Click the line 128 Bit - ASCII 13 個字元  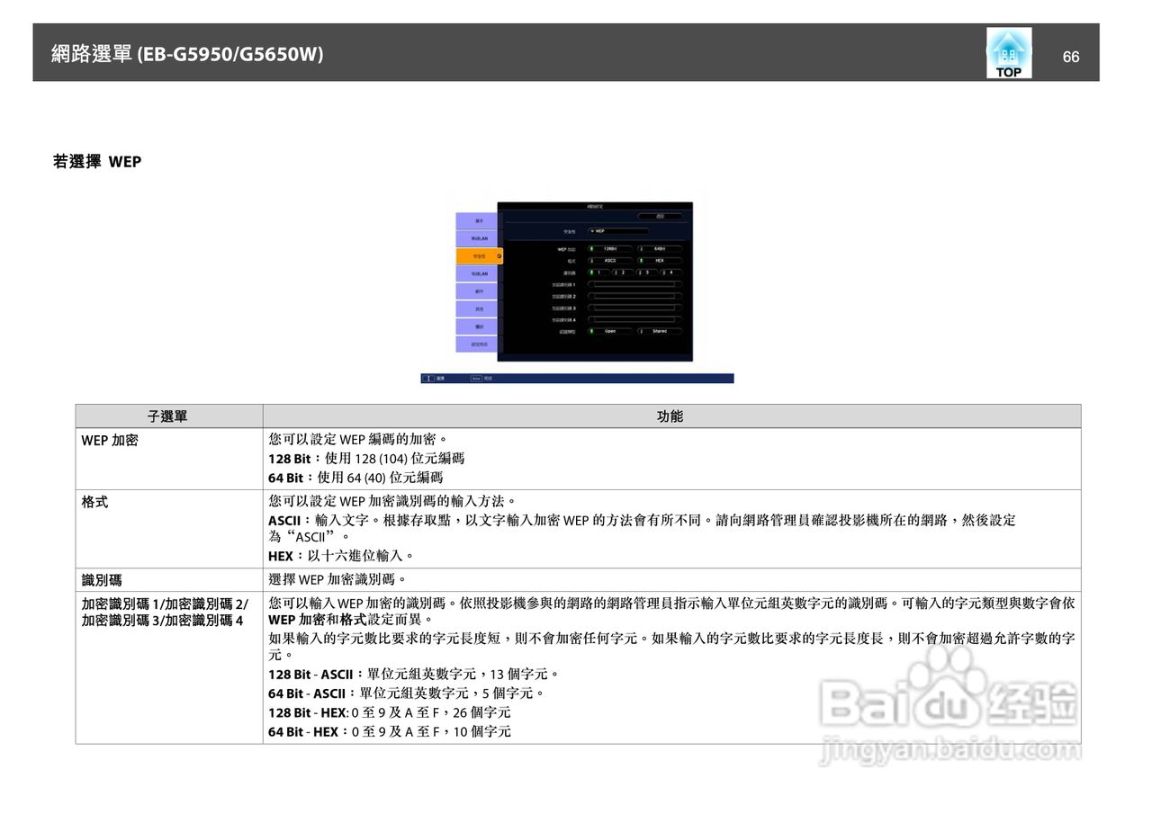click(x=414, y=674)
